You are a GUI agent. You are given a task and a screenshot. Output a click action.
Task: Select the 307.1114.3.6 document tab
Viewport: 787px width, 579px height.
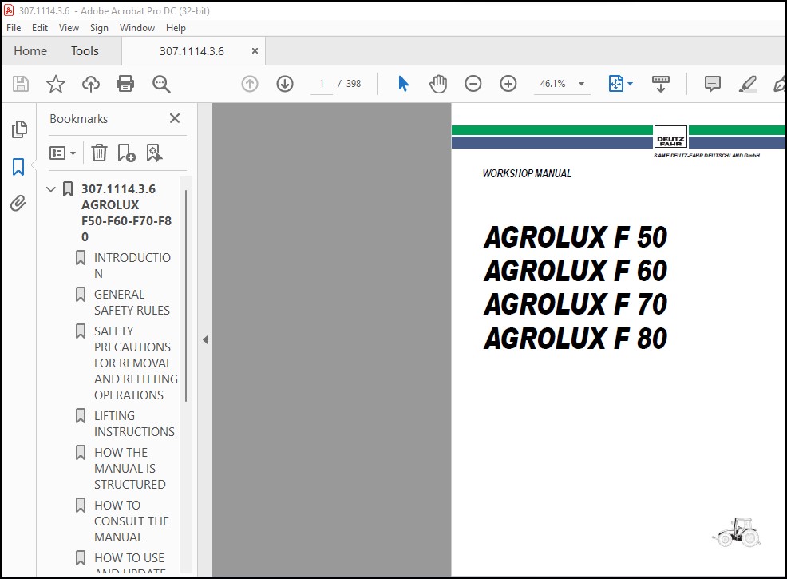(192, 51)
